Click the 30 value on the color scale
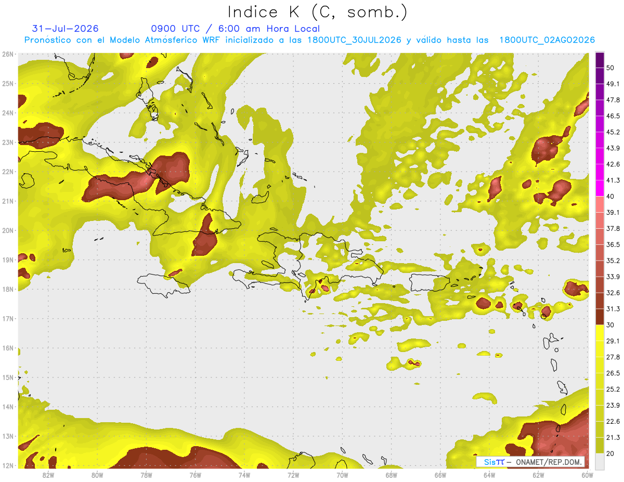The image size is (624, 482). point(611,325)
